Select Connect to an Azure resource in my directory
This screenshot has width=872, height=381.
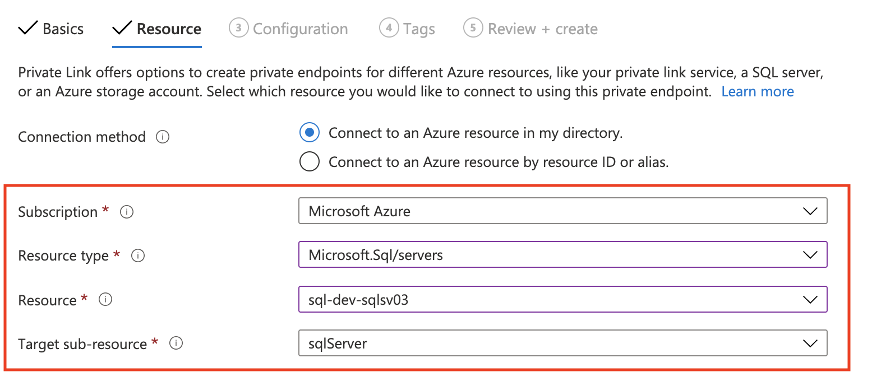pos(310,133)
